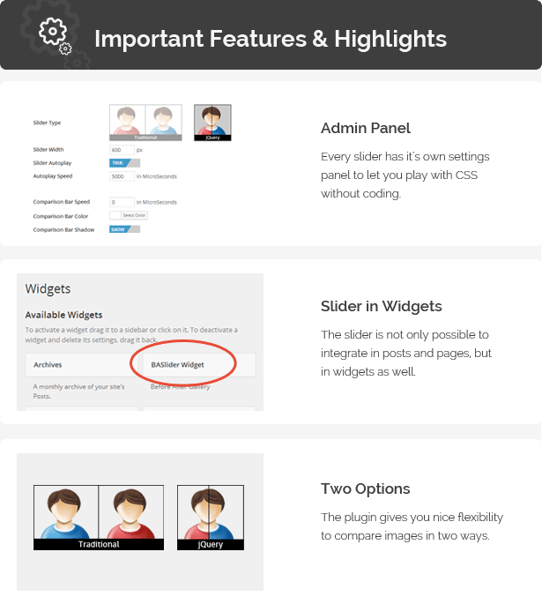Click the gear icon in the header
542x604 pixels.
coord(55,33)
